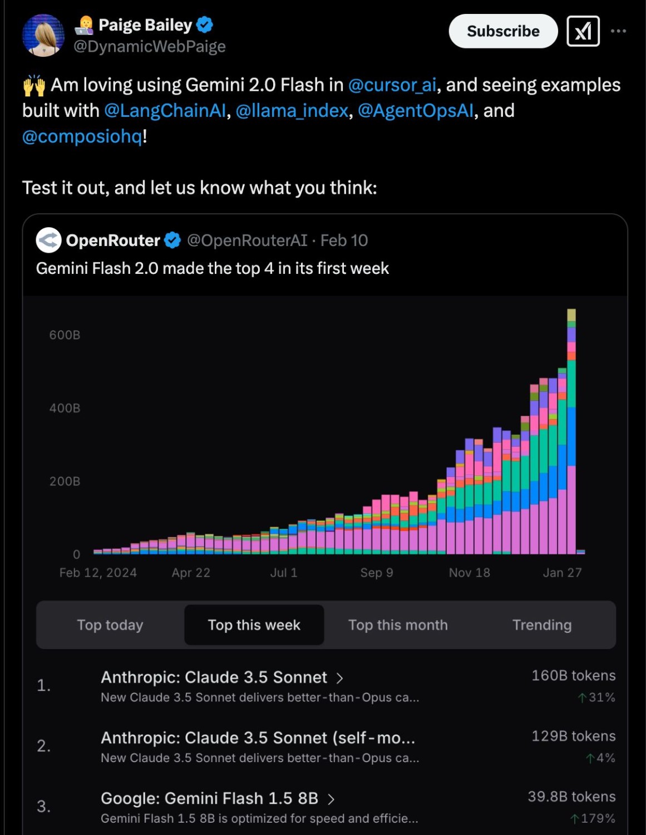Open the Trending tab

click(x=542, y=625)
